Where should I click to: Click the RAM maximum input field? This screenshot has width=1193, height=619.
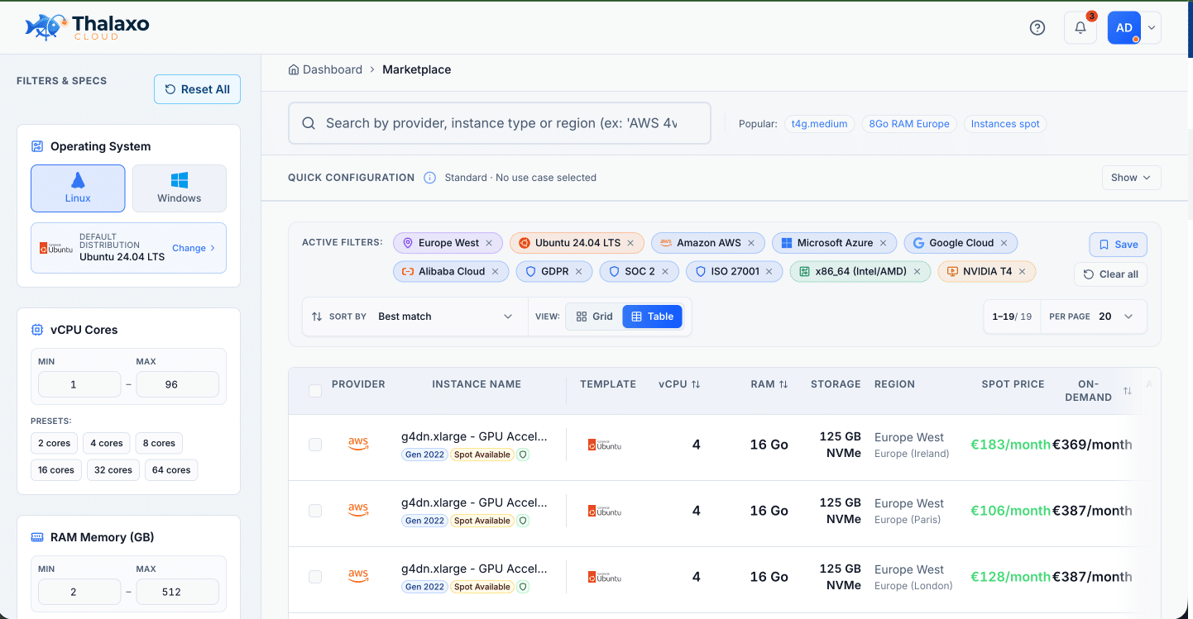point(177,592)
